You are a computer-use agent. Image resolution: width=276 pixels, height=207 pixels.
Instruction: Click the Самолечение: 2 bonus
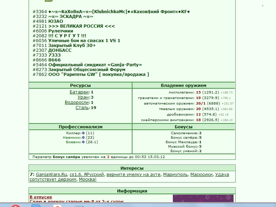[186, 133]
